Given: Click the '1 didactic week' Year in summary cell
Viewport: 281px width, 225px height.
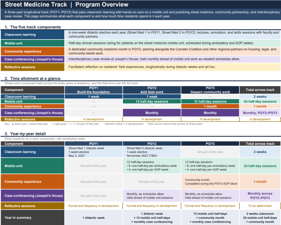Looking at the screenshot, I should pyautogui.click(x=94, y=218).
